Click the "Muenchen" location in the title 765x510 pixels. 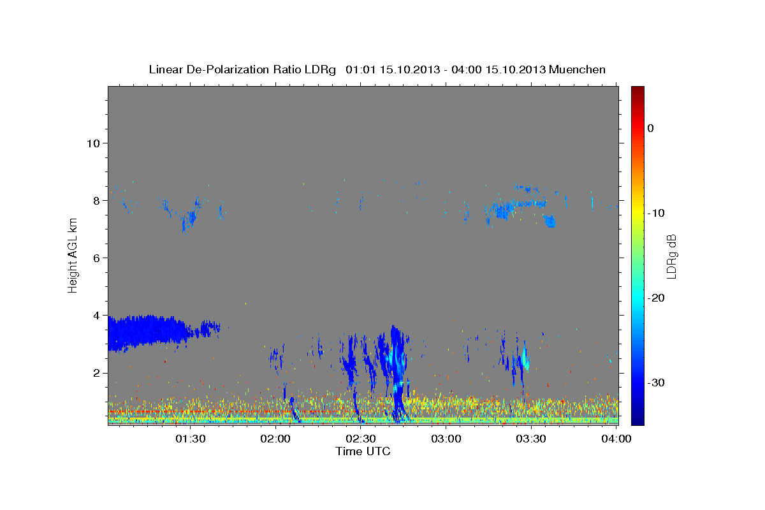578,69
